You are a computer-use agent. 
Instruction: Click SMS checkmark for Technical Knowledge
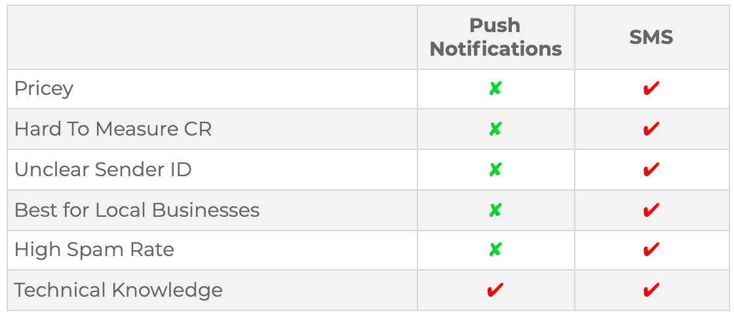[x=651, y=290]
